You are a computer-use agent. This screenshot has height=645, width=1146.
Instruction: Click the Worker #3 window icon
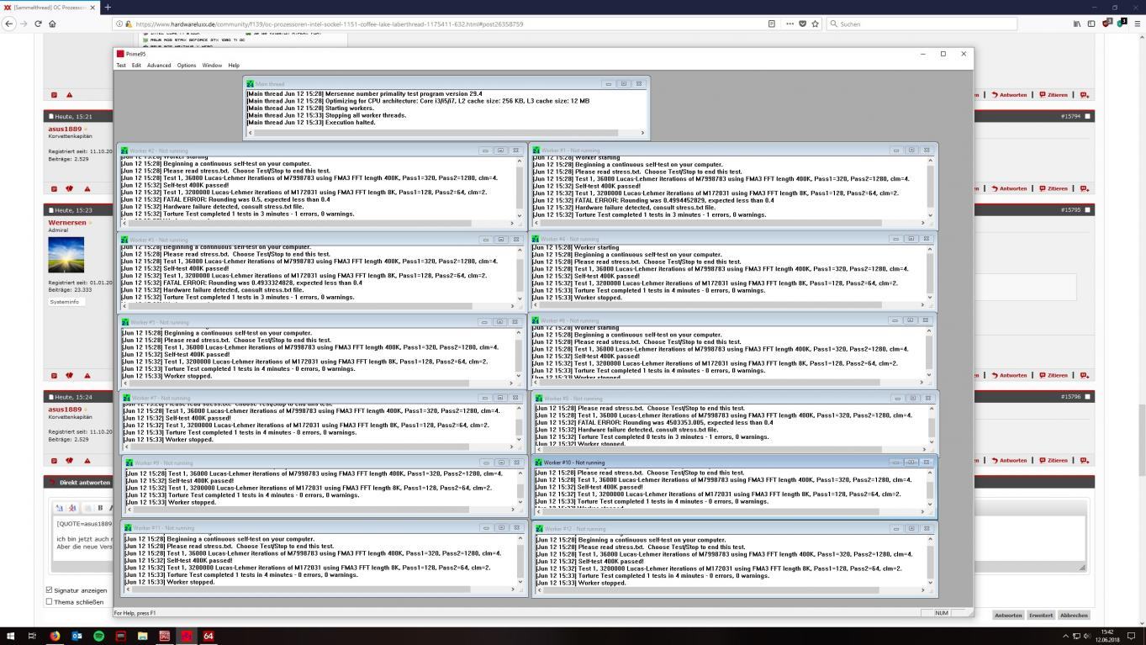[125, 240]
